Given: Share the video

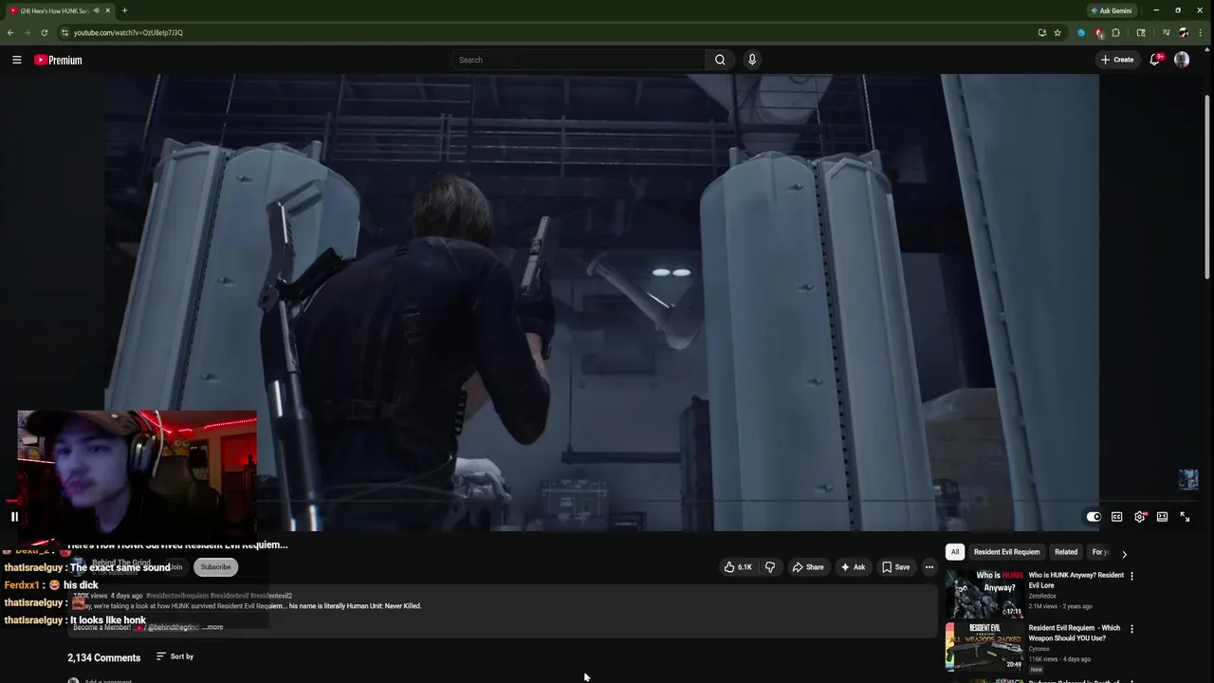Looking at the screenshot, I should 808,567.
